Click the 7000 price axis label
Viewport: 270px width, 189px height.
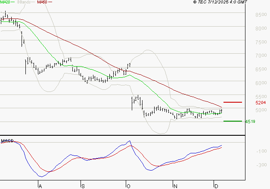[x=261, y=55]
